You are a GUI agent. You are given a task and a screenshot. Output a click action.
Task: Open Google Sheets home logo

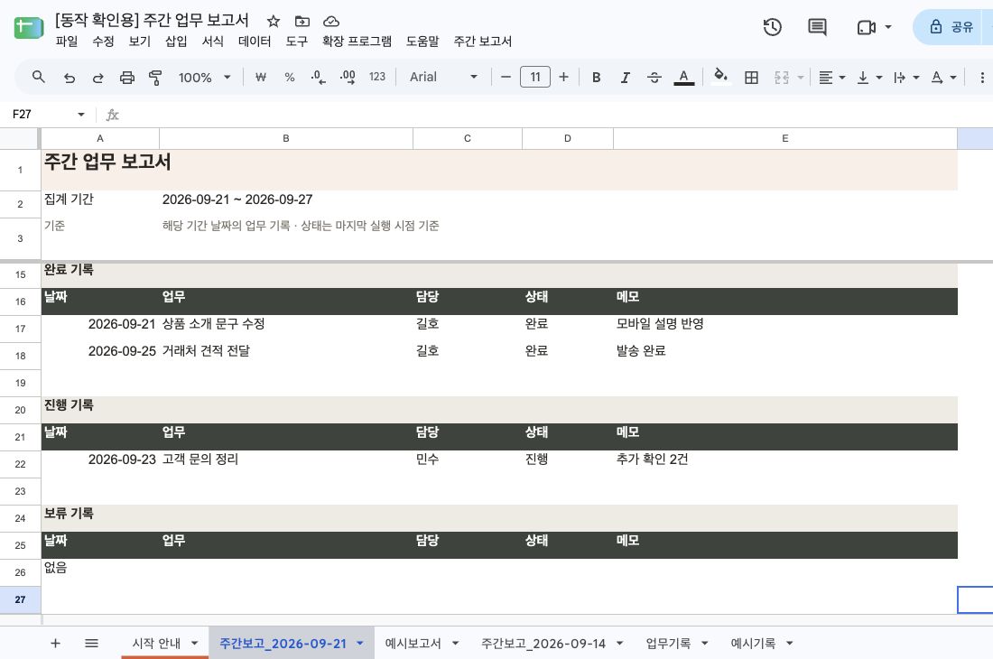pos(29,27)
